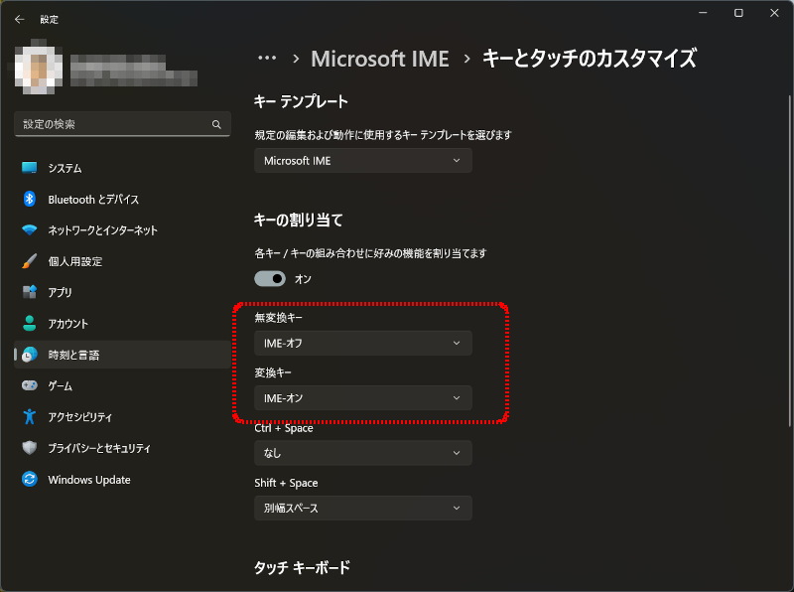Screen dimensions: 794x592
Task: Select 個人用設定 in the sidebar
Action: [122, 261]
